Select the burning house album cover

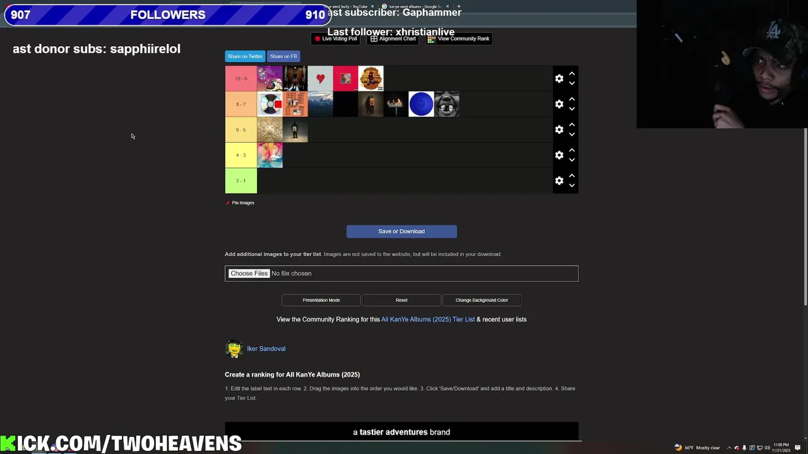click(x=396, y=104)
